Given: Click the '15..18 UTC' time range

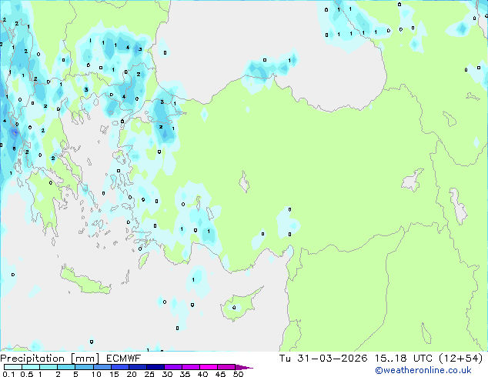Looking at the screenshot, I should (x=403, y=359).
